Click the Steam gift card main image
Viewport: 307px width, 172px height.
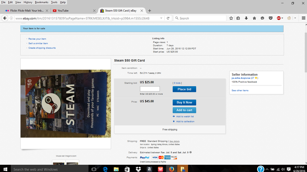pyautogui.click(x=66, y=104)
